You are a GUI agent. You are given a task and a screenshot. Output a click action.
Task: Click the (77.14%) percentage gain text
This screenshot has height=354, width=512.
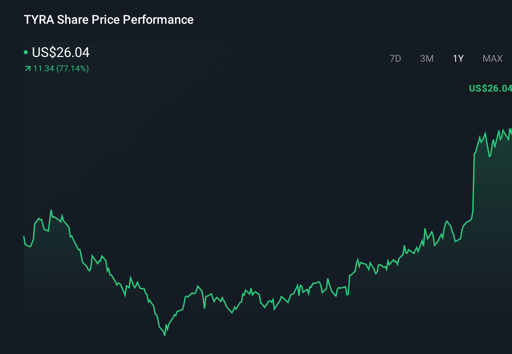click(x=73, y=68)
